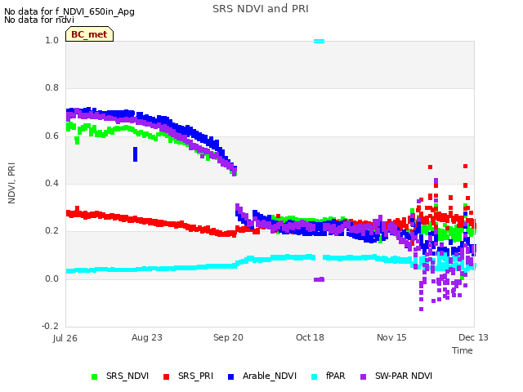Image resolution: width=523 pixels, height=392 pixels.
Task: Click the SRS_PRI red legend swatch
Action: click(166, 376)
